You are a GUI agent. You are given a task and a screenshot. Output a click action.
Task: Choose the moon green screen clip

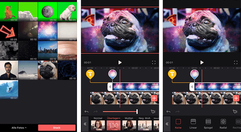pos(48,12)
